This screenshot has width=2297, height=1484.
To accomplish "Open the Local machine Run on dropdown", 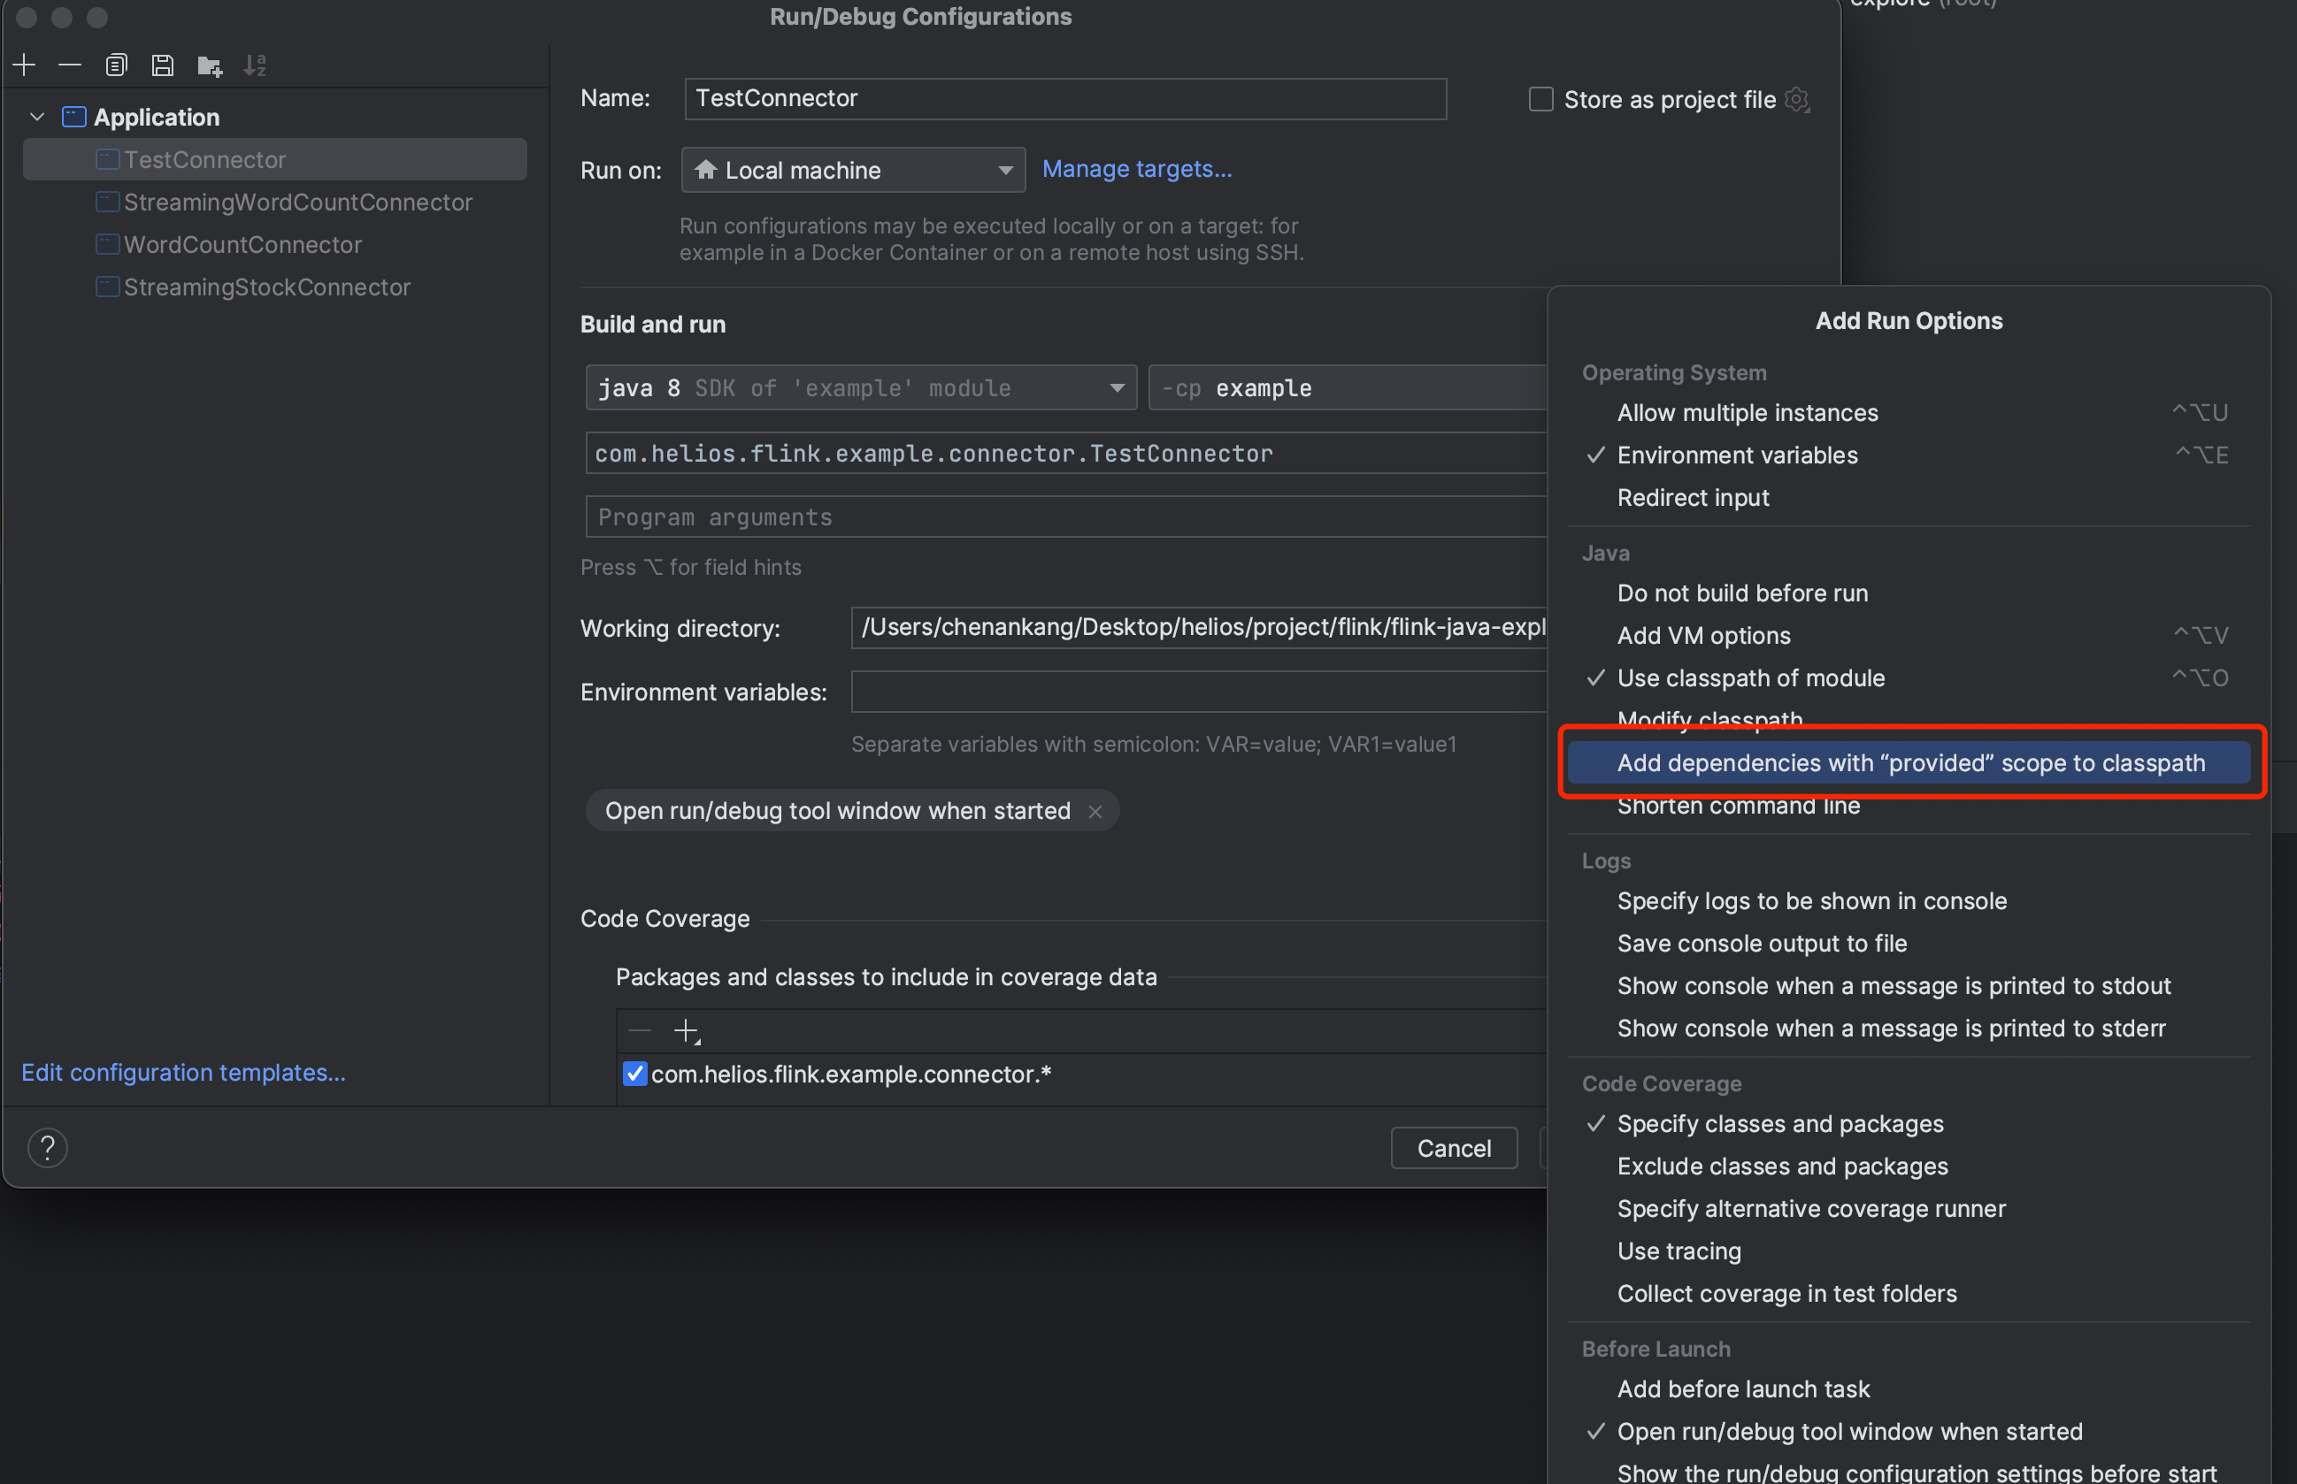I will pos(853,170).
